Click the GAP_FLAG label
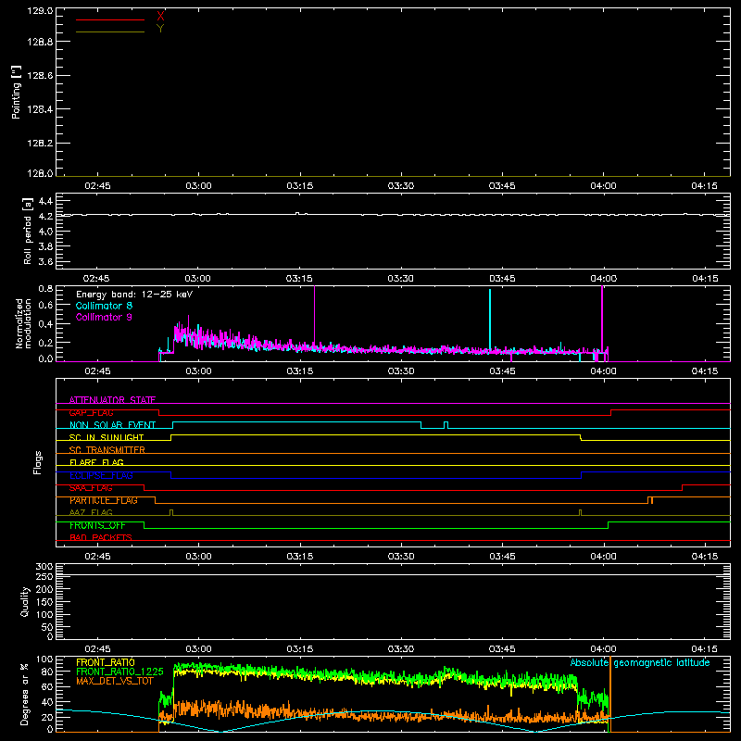The image size is (741, 741). tap(91, 412)
